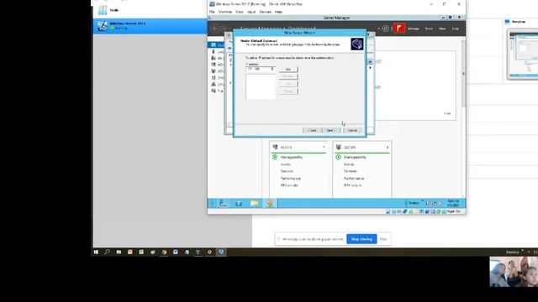Open the Input menu in VirtualBox window

(x=251, y=12)
